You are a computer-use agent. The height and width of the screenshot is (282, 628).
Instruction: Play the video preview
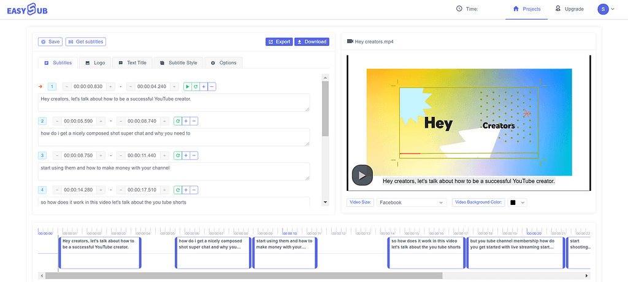(x=362, y=175)
